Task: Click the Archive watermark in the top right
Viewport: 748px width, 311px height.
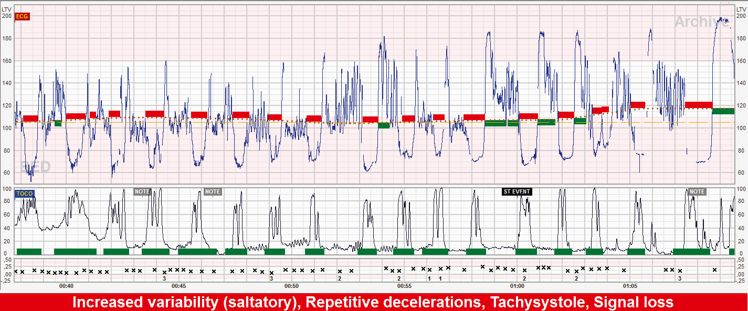Action: click(701, 22)
